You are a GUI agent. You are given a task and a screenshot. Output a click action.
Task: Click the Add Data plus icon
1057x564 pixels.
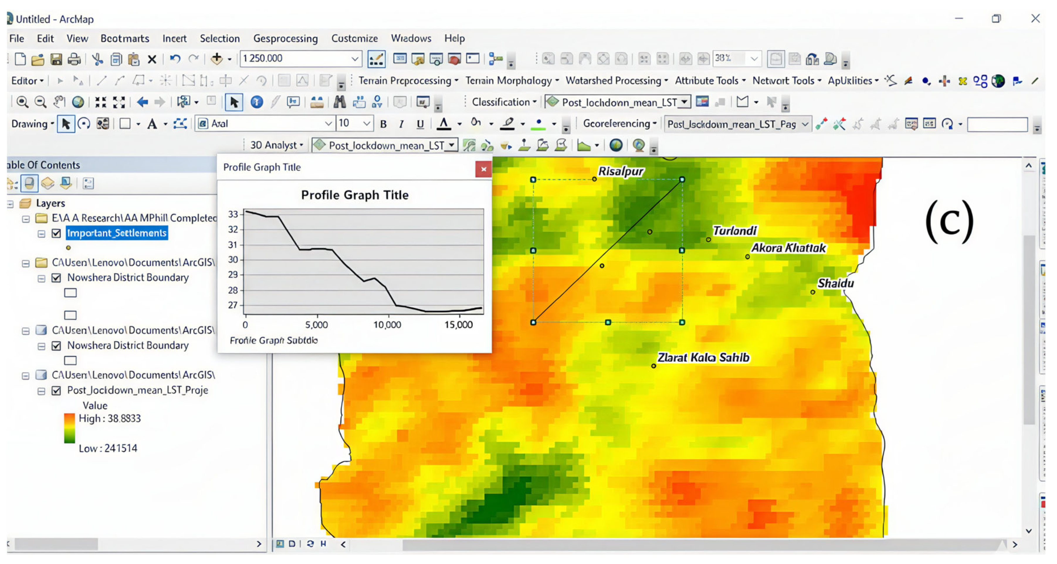216,59
